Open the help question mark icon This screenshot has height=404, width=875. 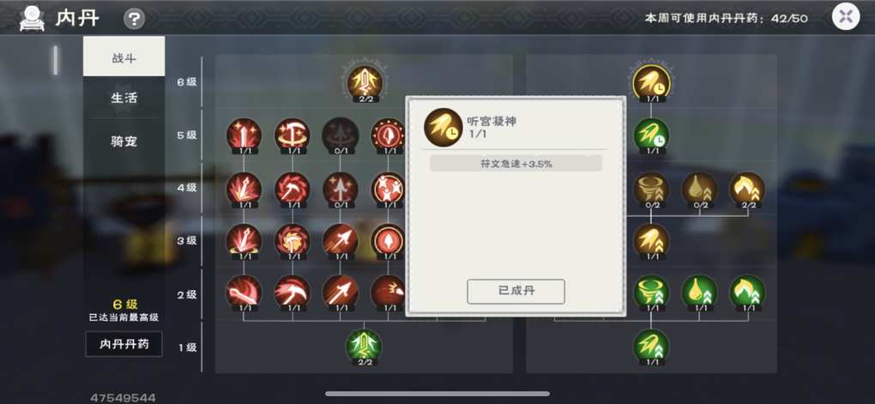[x=134, y=20]
